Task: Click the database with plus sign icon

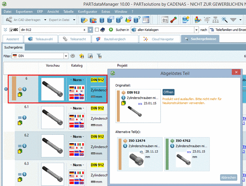Action: [119, 20]
